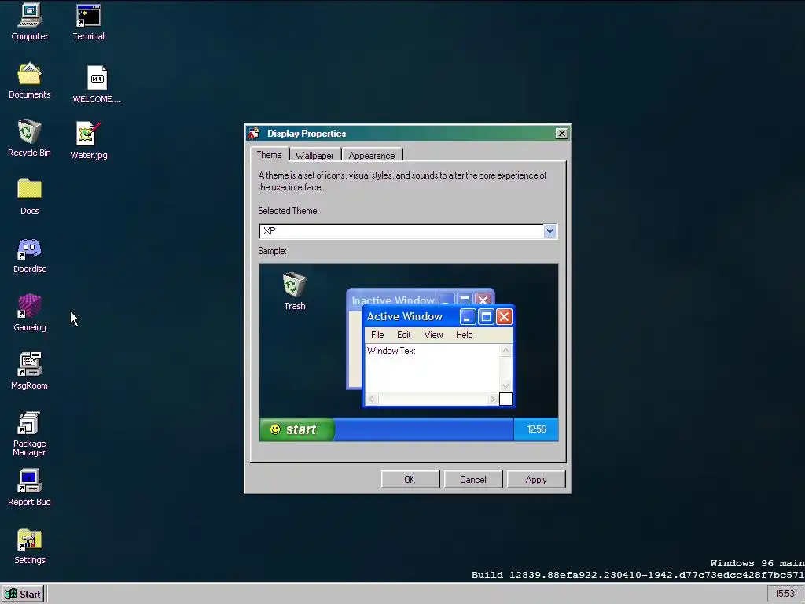Select the Water.jpg image file
This screenshot has width=805, height=604.
[88, 141]
